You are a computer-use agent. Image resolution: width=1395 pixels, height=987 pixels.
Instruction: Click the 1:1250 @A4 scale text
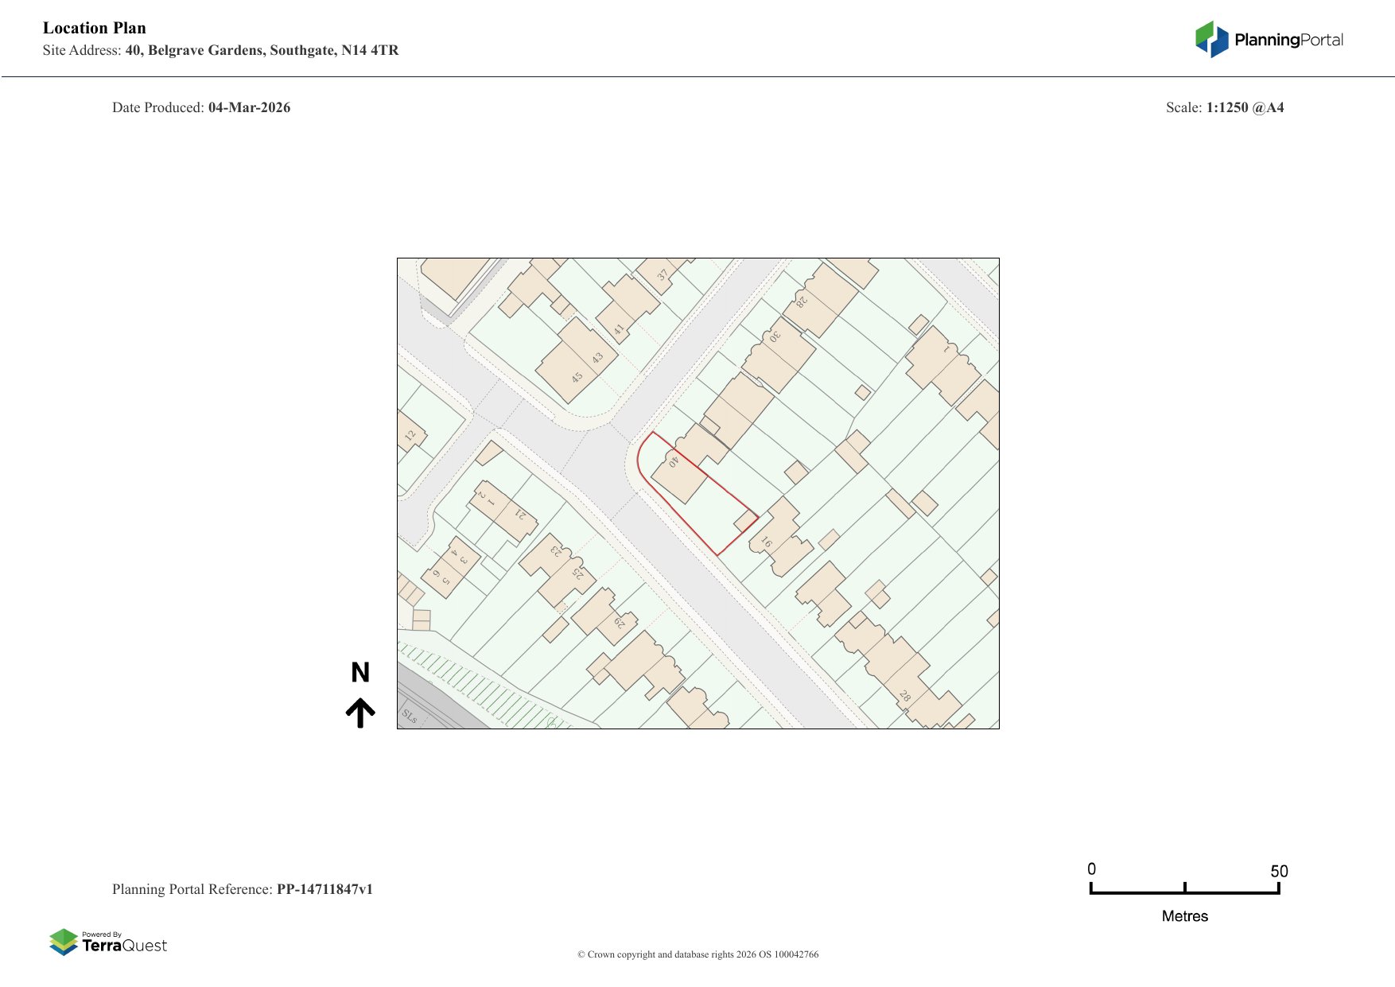coord(1245,107)
